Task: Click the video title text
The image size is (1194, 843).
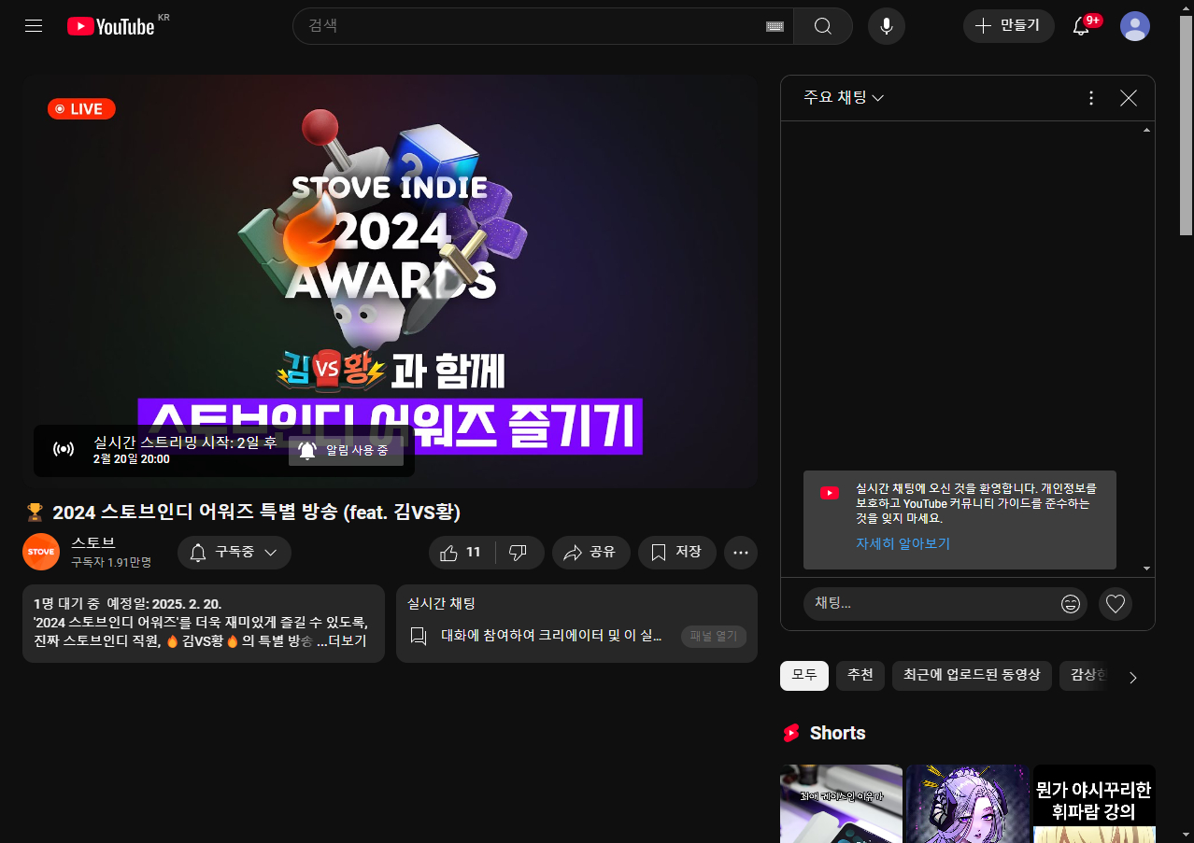Action: click(x=257, y=512)
